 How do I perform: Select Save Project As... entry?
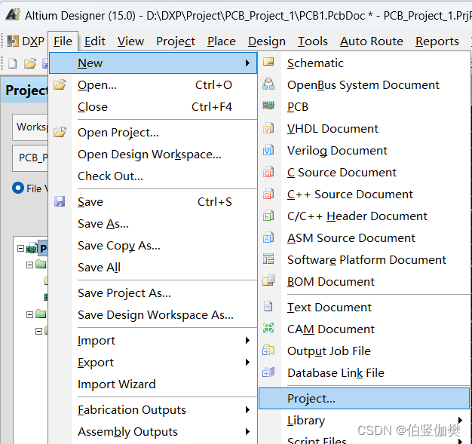click(153, 293)
